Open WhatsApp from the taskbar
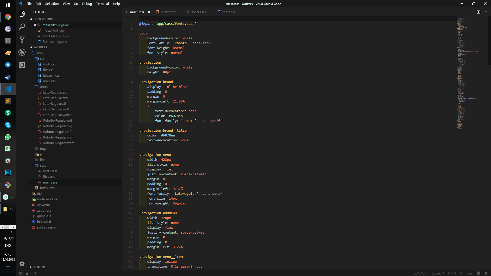 coord(8,137)
